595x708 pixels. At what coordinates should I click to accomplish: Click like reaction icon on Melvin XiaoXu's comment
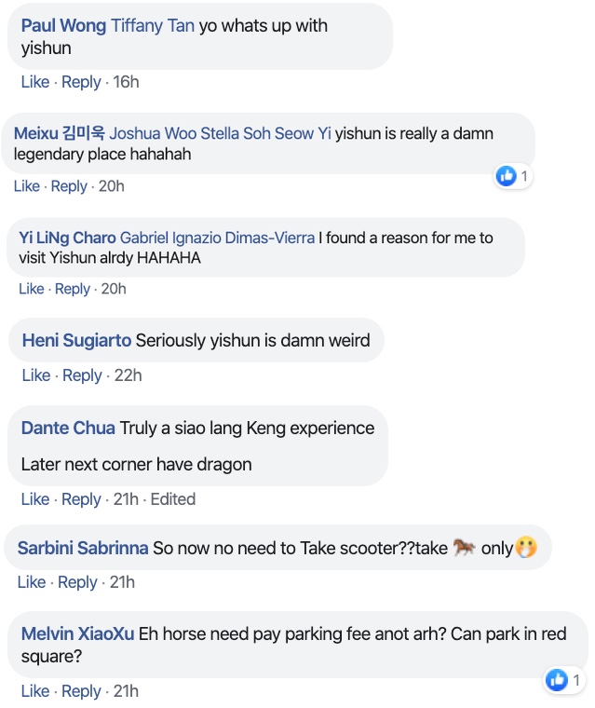click(557, 680)
